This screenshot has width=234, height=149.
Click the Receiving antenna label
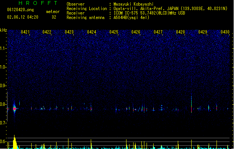[x=86, y=18]
